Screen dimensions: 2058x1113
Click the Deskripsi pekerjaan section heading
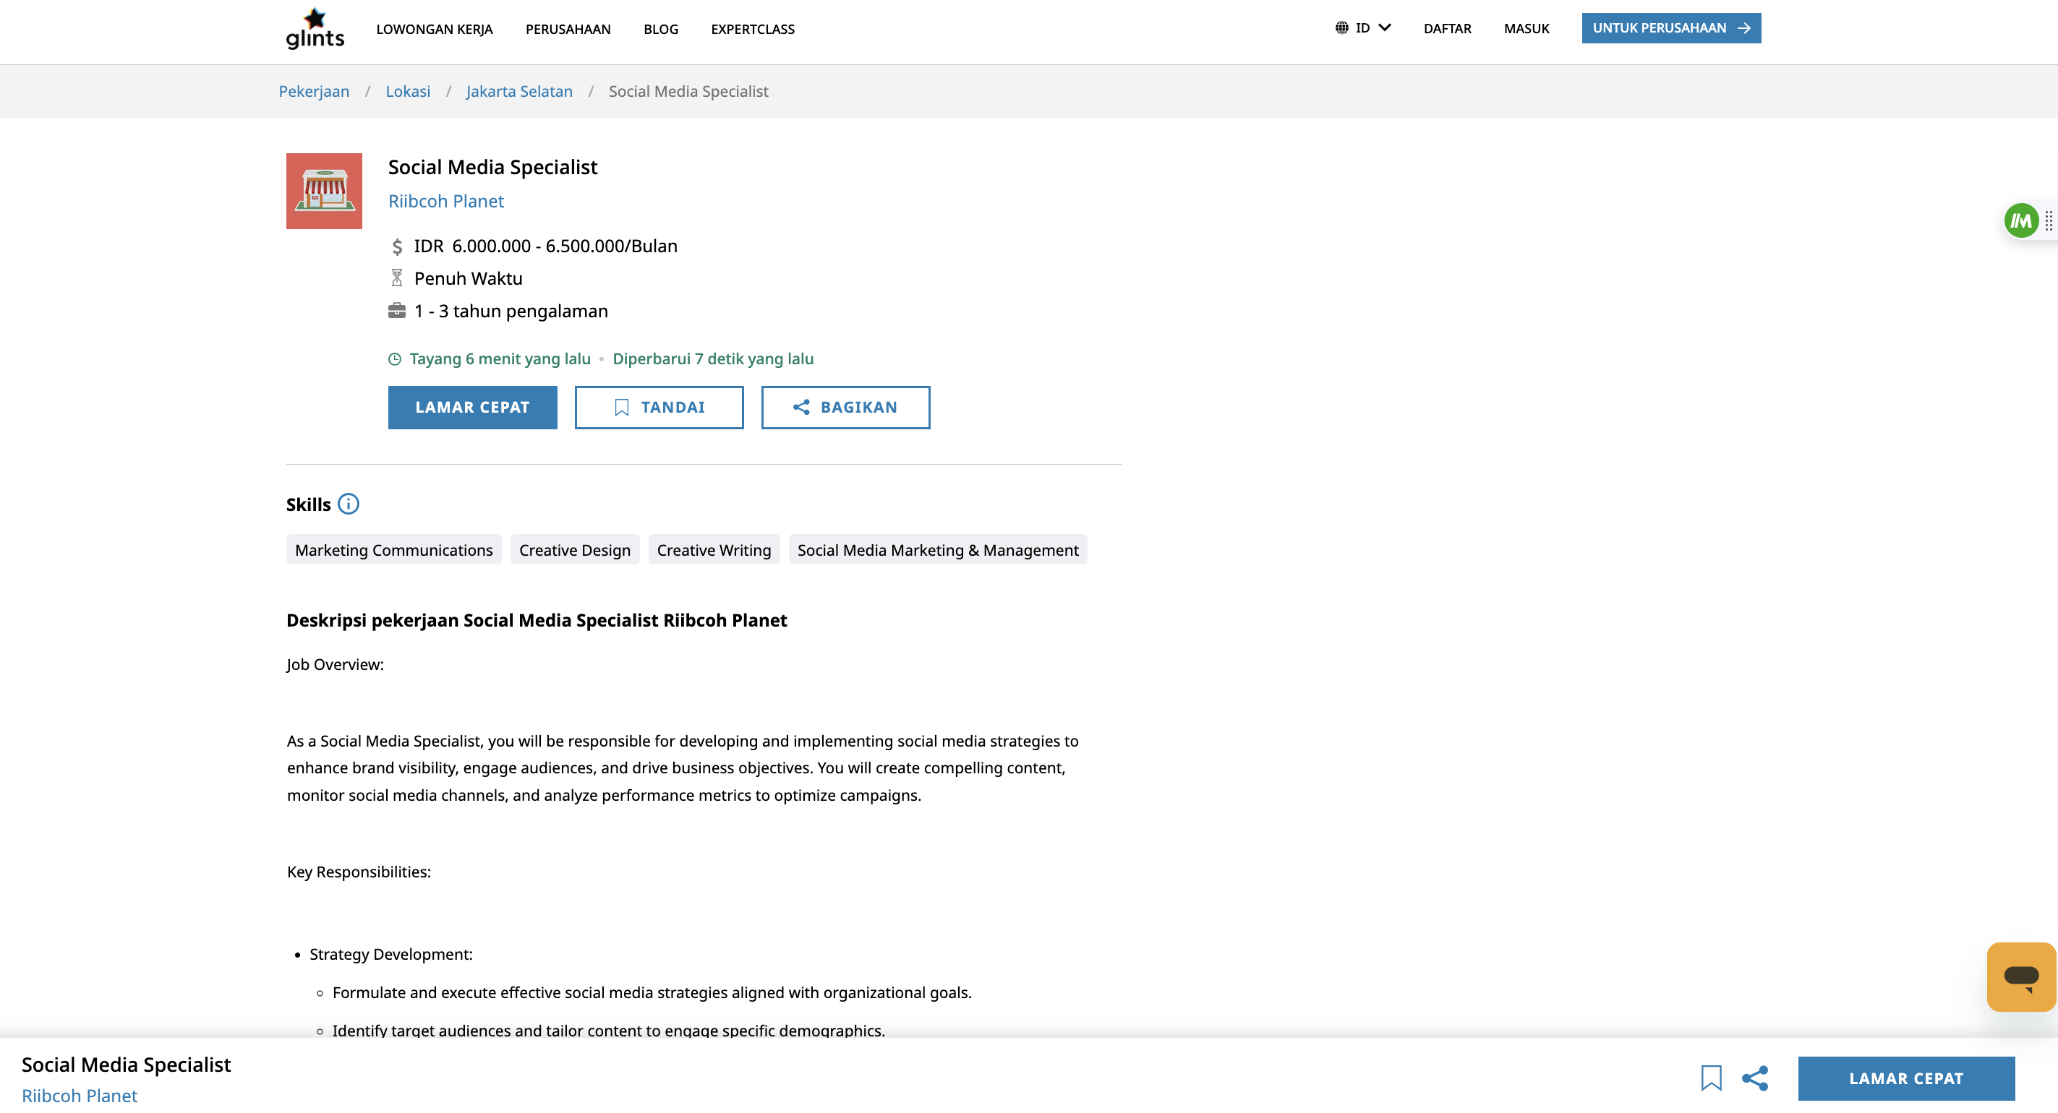pyautogui.click(x=536, y=620)
